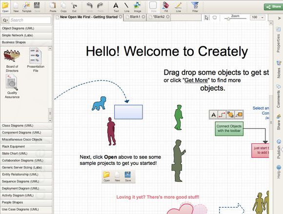This screenshot has height=214, width=283.
Task: Click the Cut scissors icon
Action: coord(74,7)
